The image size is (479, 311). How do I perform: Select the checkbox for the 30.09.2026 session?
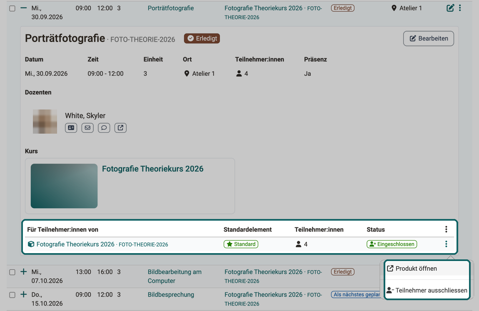12,9
